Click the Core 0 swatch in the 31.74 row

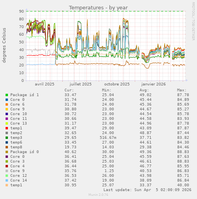pyautogui.click(x=7, y=100)
